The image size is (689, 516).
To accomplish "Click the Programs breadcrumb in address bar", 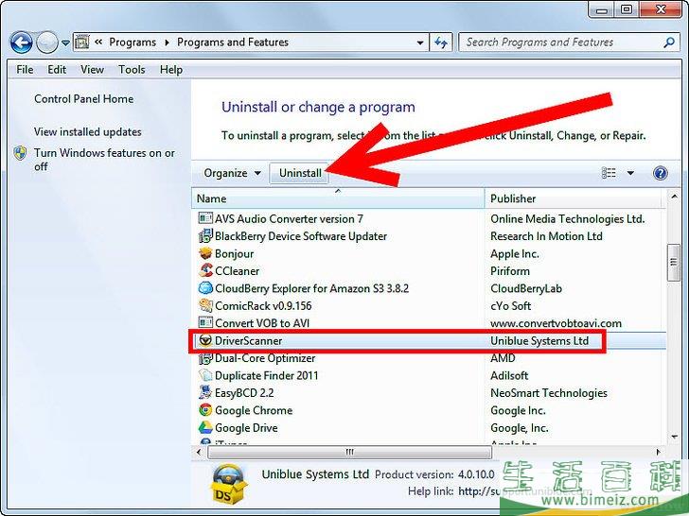I will [x=132, y=43].
